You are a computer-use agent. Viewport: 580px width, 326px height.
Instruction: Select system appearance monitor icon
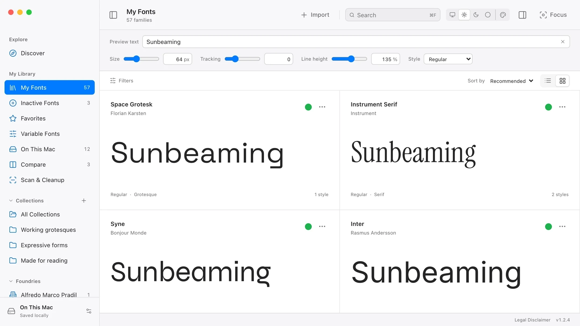452,15
